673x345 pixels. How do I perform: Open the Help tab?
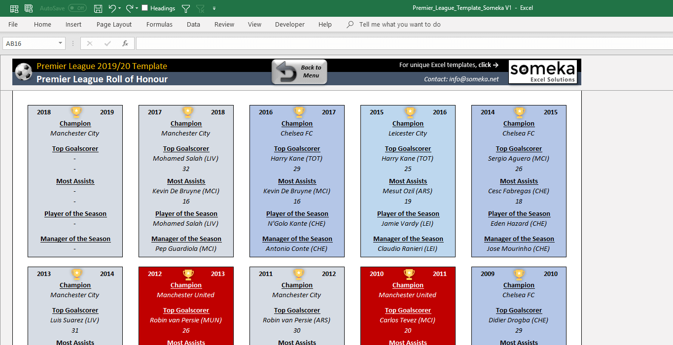click(x=325, y=25)
